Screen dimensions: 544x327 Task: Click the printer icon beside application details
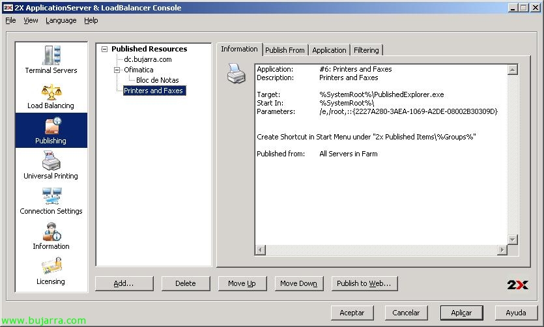coord(236,74)
